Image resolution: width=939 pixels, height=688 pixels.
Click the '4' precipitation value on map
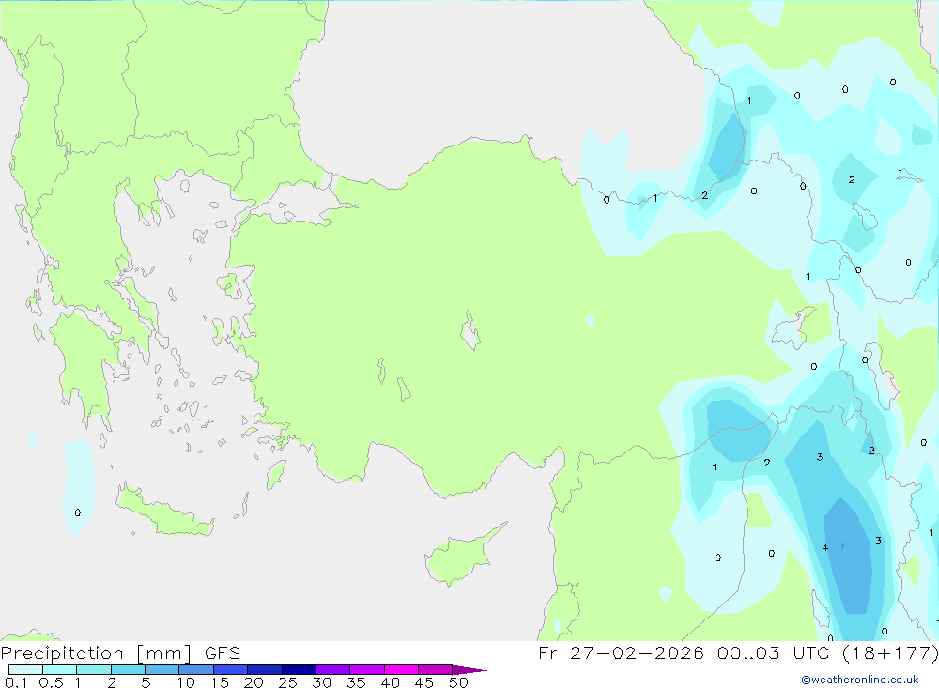click(x=825, y=548)
